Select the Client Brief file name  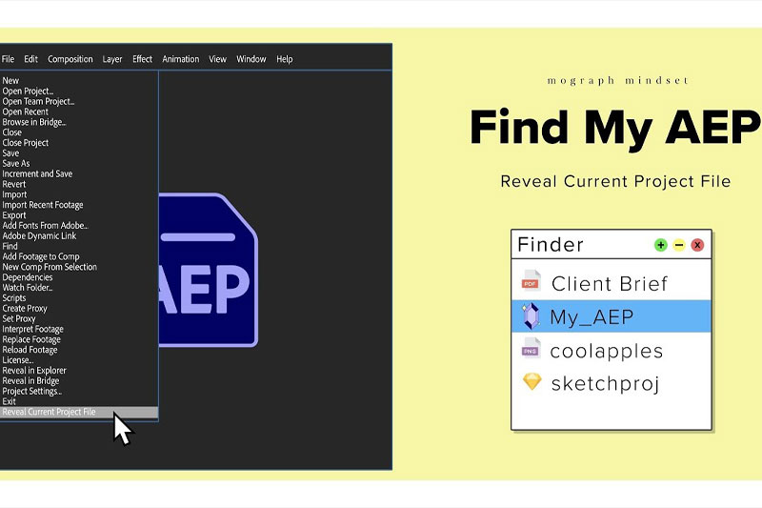610,283
